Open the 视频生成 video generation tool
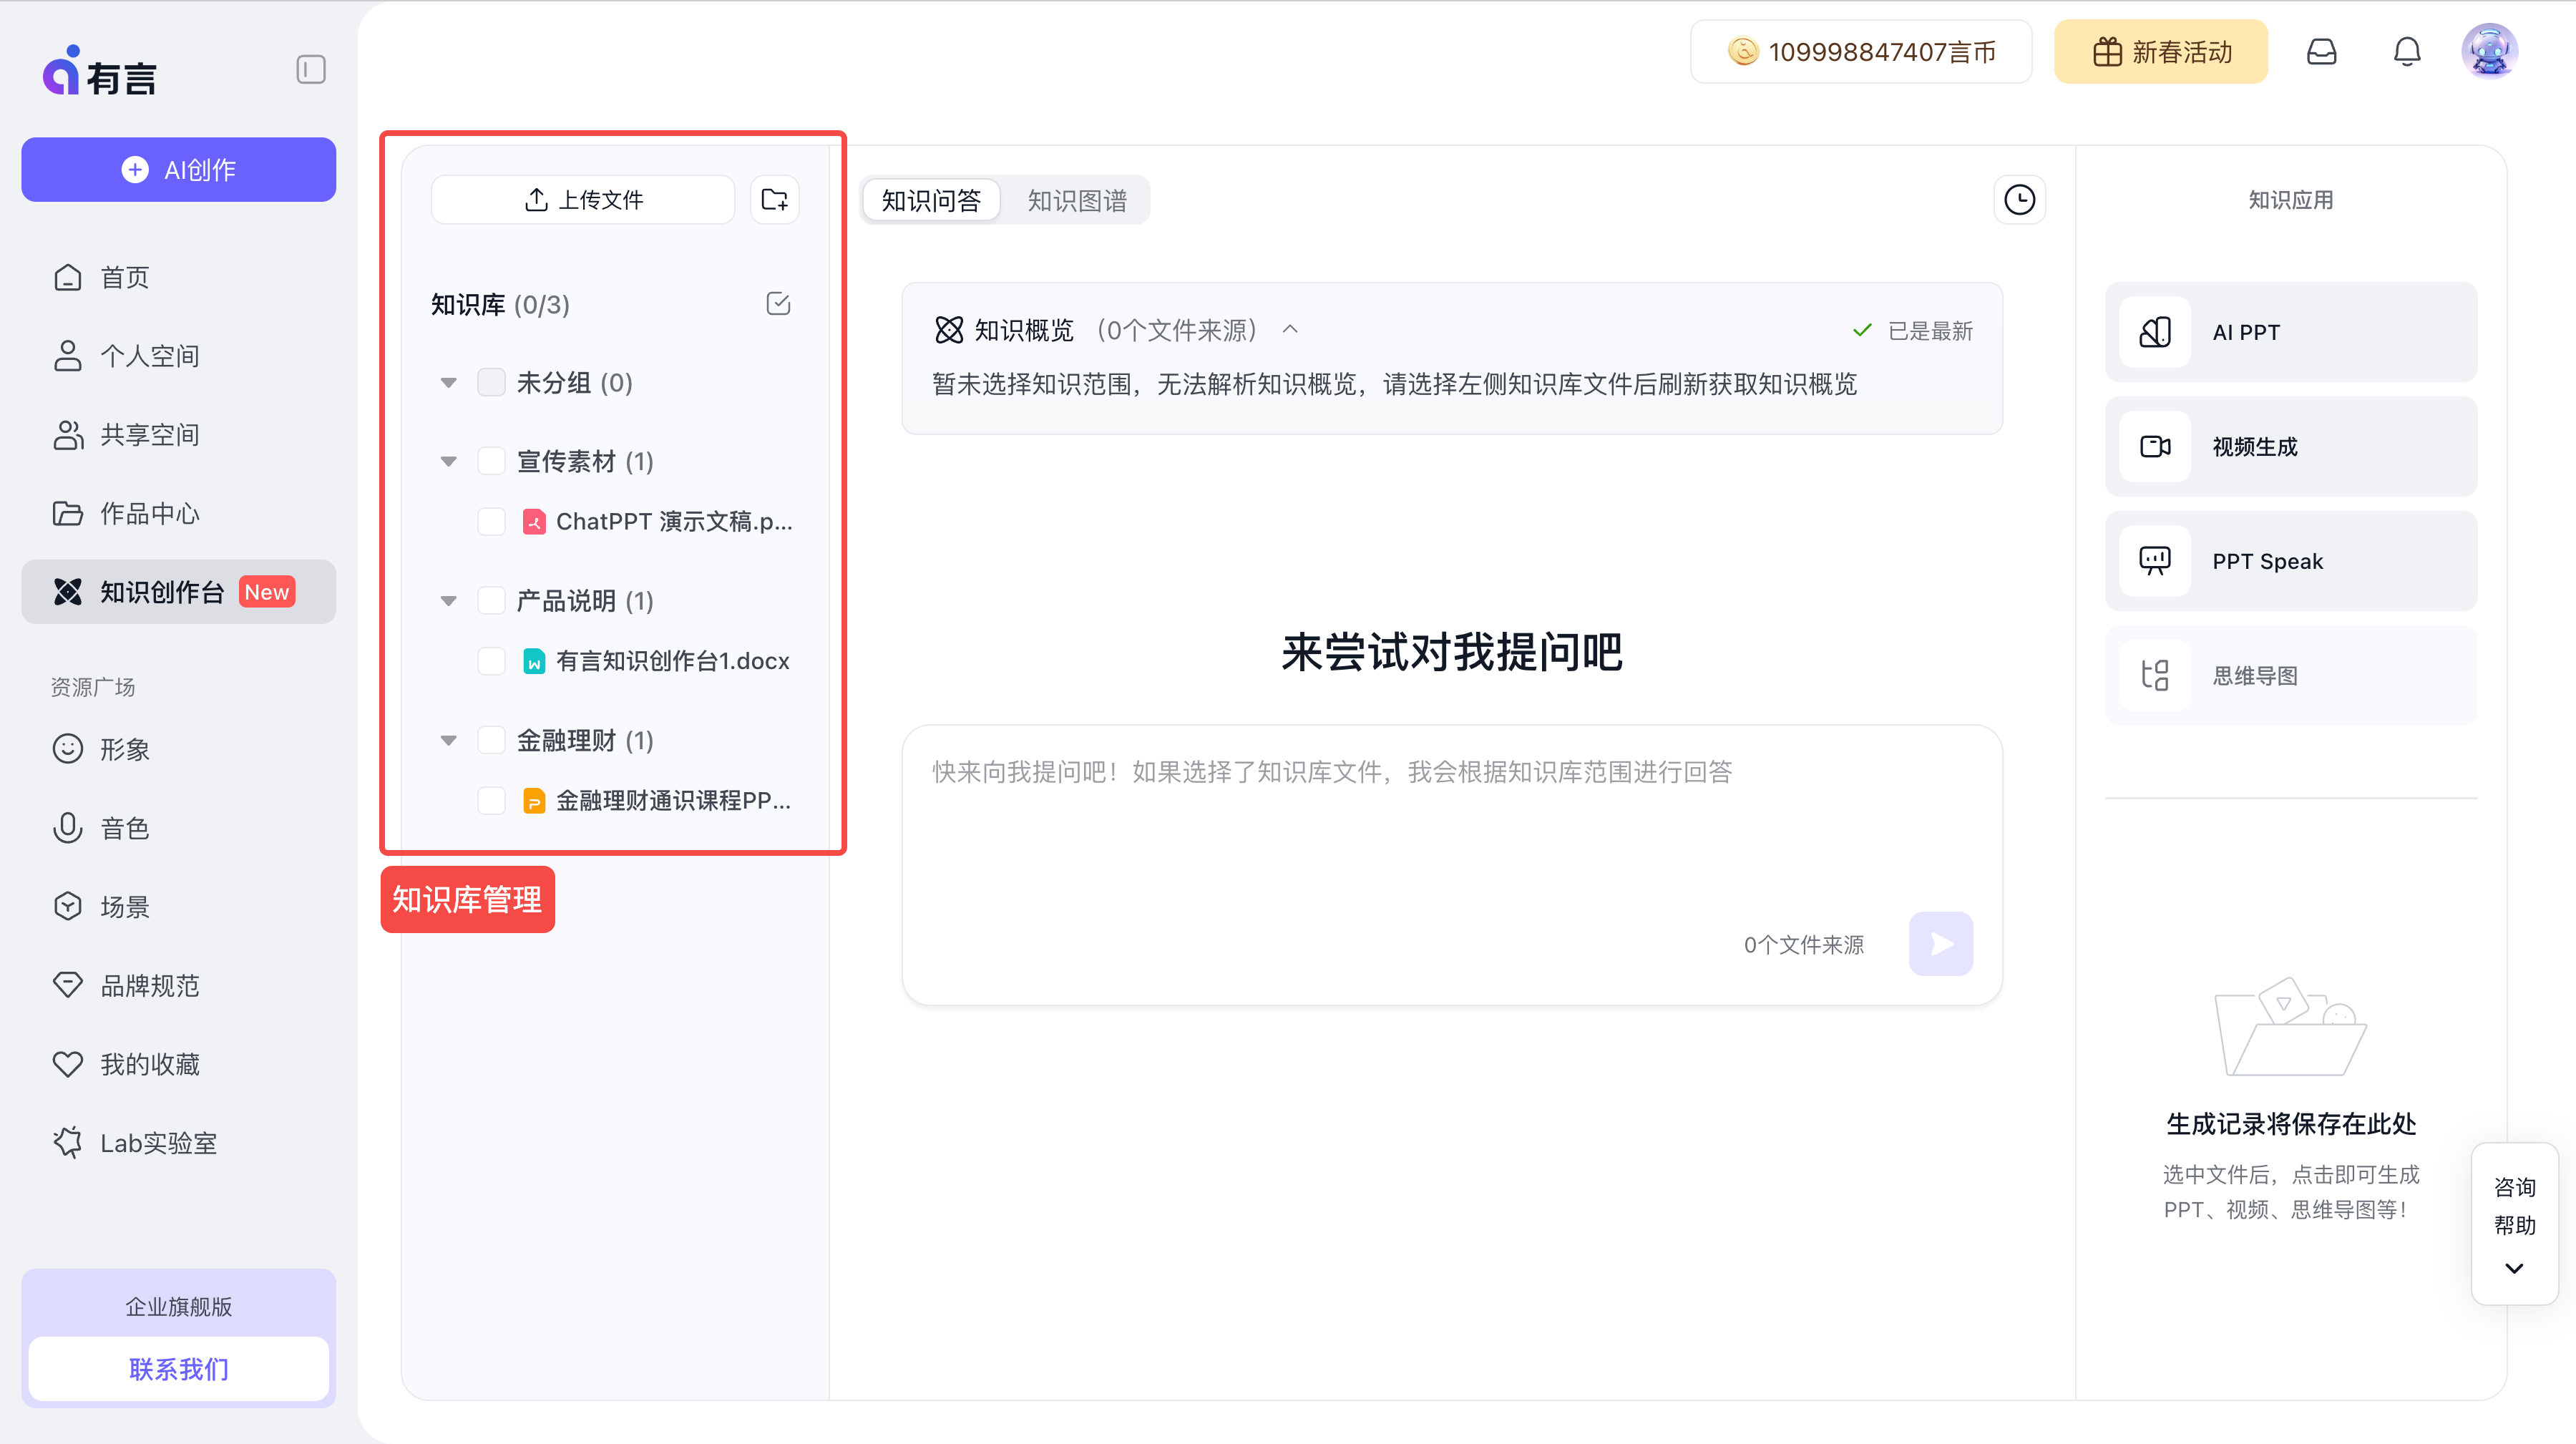The height and width of the screenshot is (1444, 2576). [2290, 447]
